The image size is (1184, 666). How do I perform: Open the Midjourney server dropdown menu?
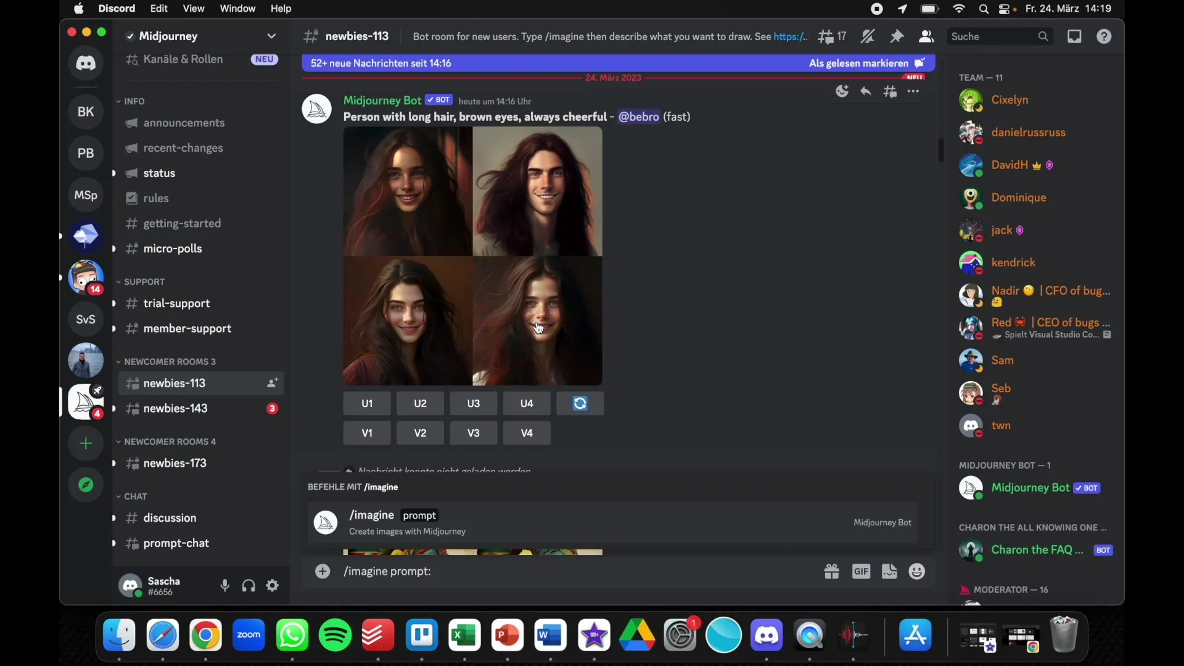click(272, 37)
